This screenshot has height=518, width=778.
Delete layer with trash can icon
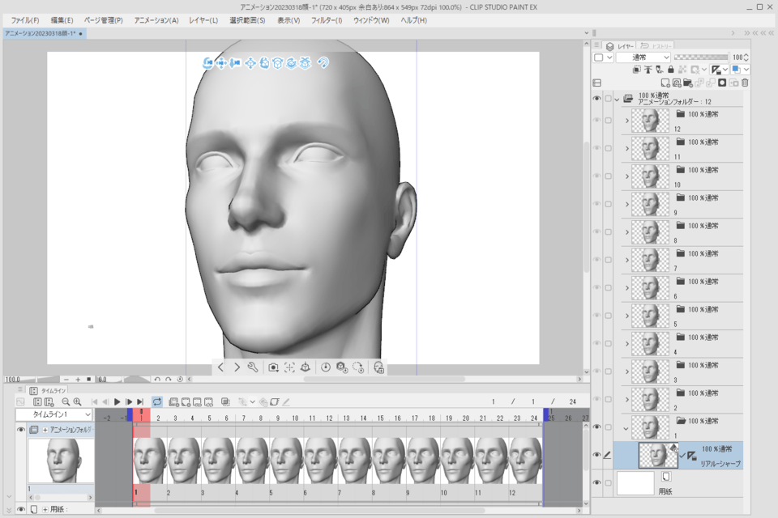pos(745,83)
